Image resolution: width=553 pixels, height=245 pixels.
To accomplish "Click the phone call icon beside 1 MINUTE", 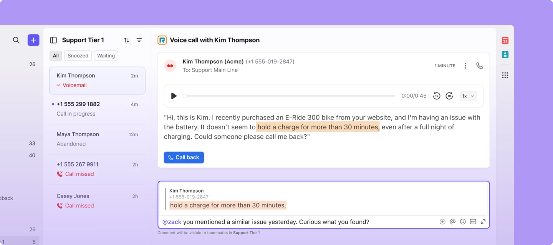I will [480, 66].
